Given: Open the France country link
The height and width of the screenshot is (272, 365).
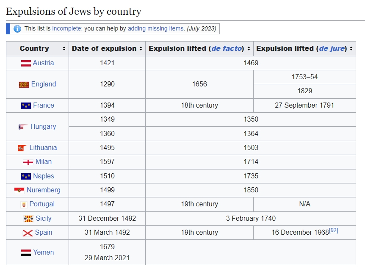Looking at the screenshot, I should pos(44,105).
